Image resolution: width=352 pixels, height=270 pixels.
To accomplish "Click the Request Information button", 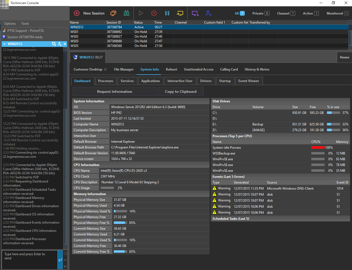I will pyautogui.click(x=114, y=92).
